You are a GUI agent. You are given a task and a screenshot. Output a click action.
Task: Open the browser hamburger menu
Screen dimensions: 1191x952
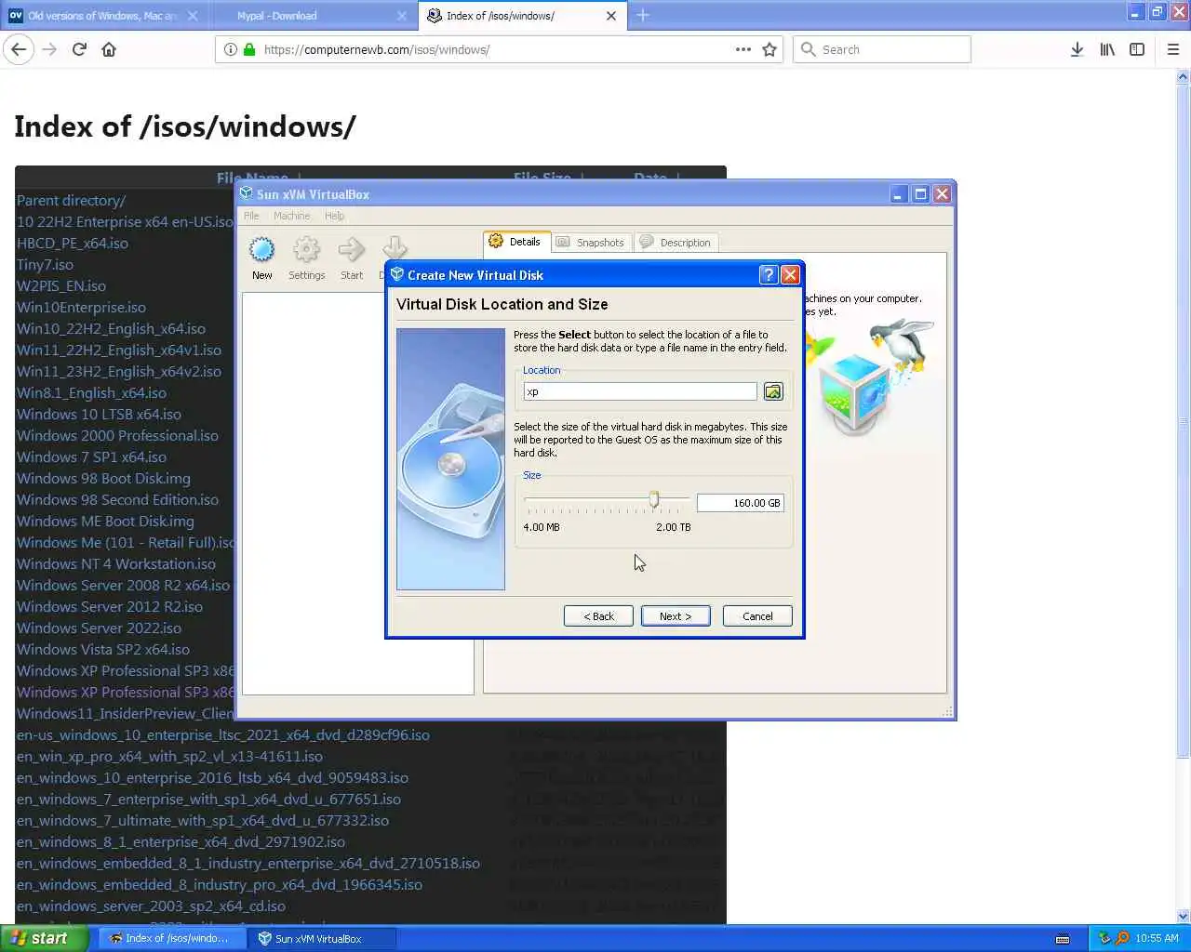point(1173,49)
